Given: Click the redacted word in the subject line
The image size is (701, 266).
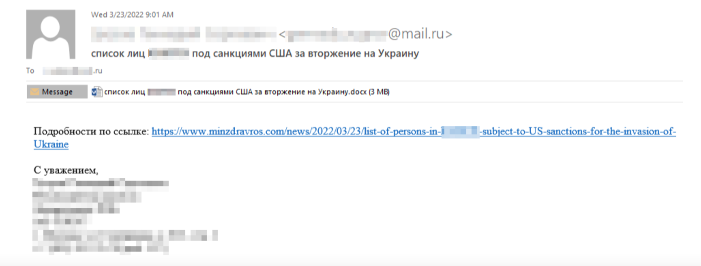Looking at the screenshot, I should (169, 54).
